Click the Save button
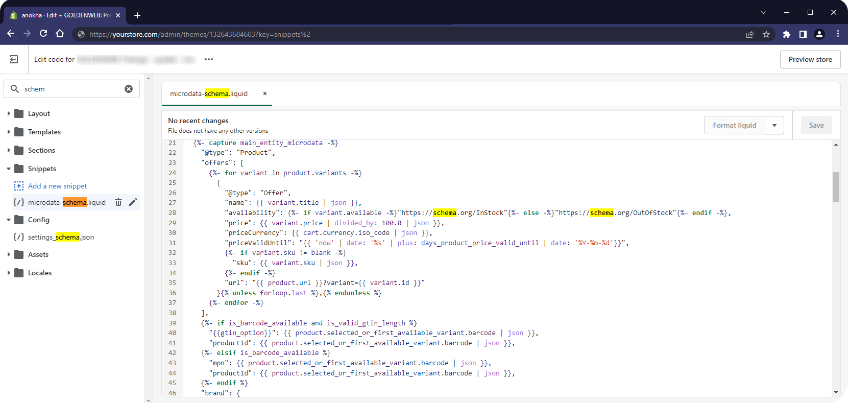Screen dimensions: 848x403 coord(816,125)
